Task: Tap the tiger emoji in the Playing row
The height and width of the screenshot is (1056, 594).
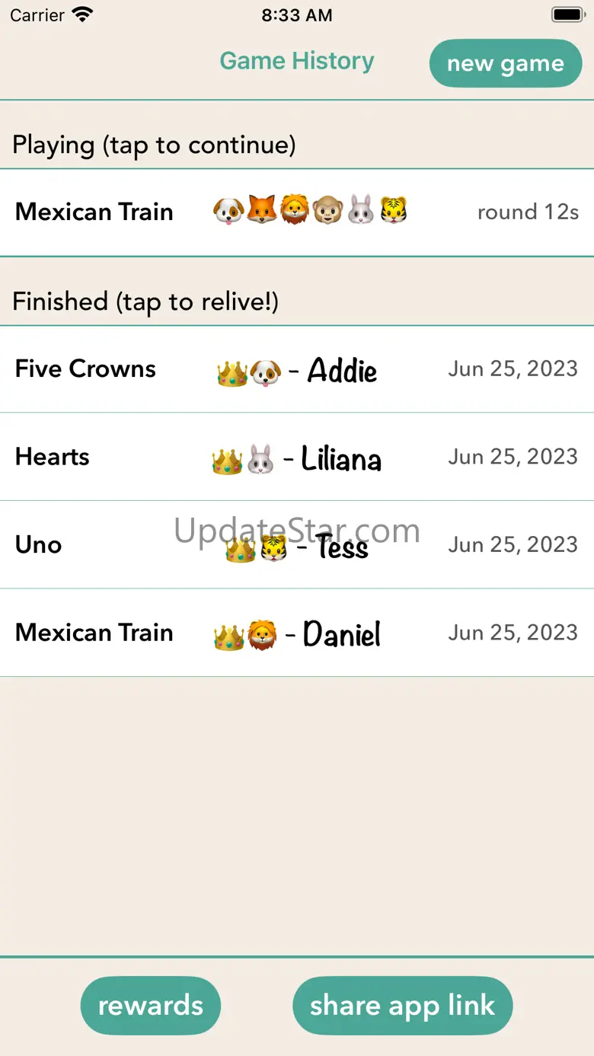Action: pyautogui.click(x=393, y=210)
